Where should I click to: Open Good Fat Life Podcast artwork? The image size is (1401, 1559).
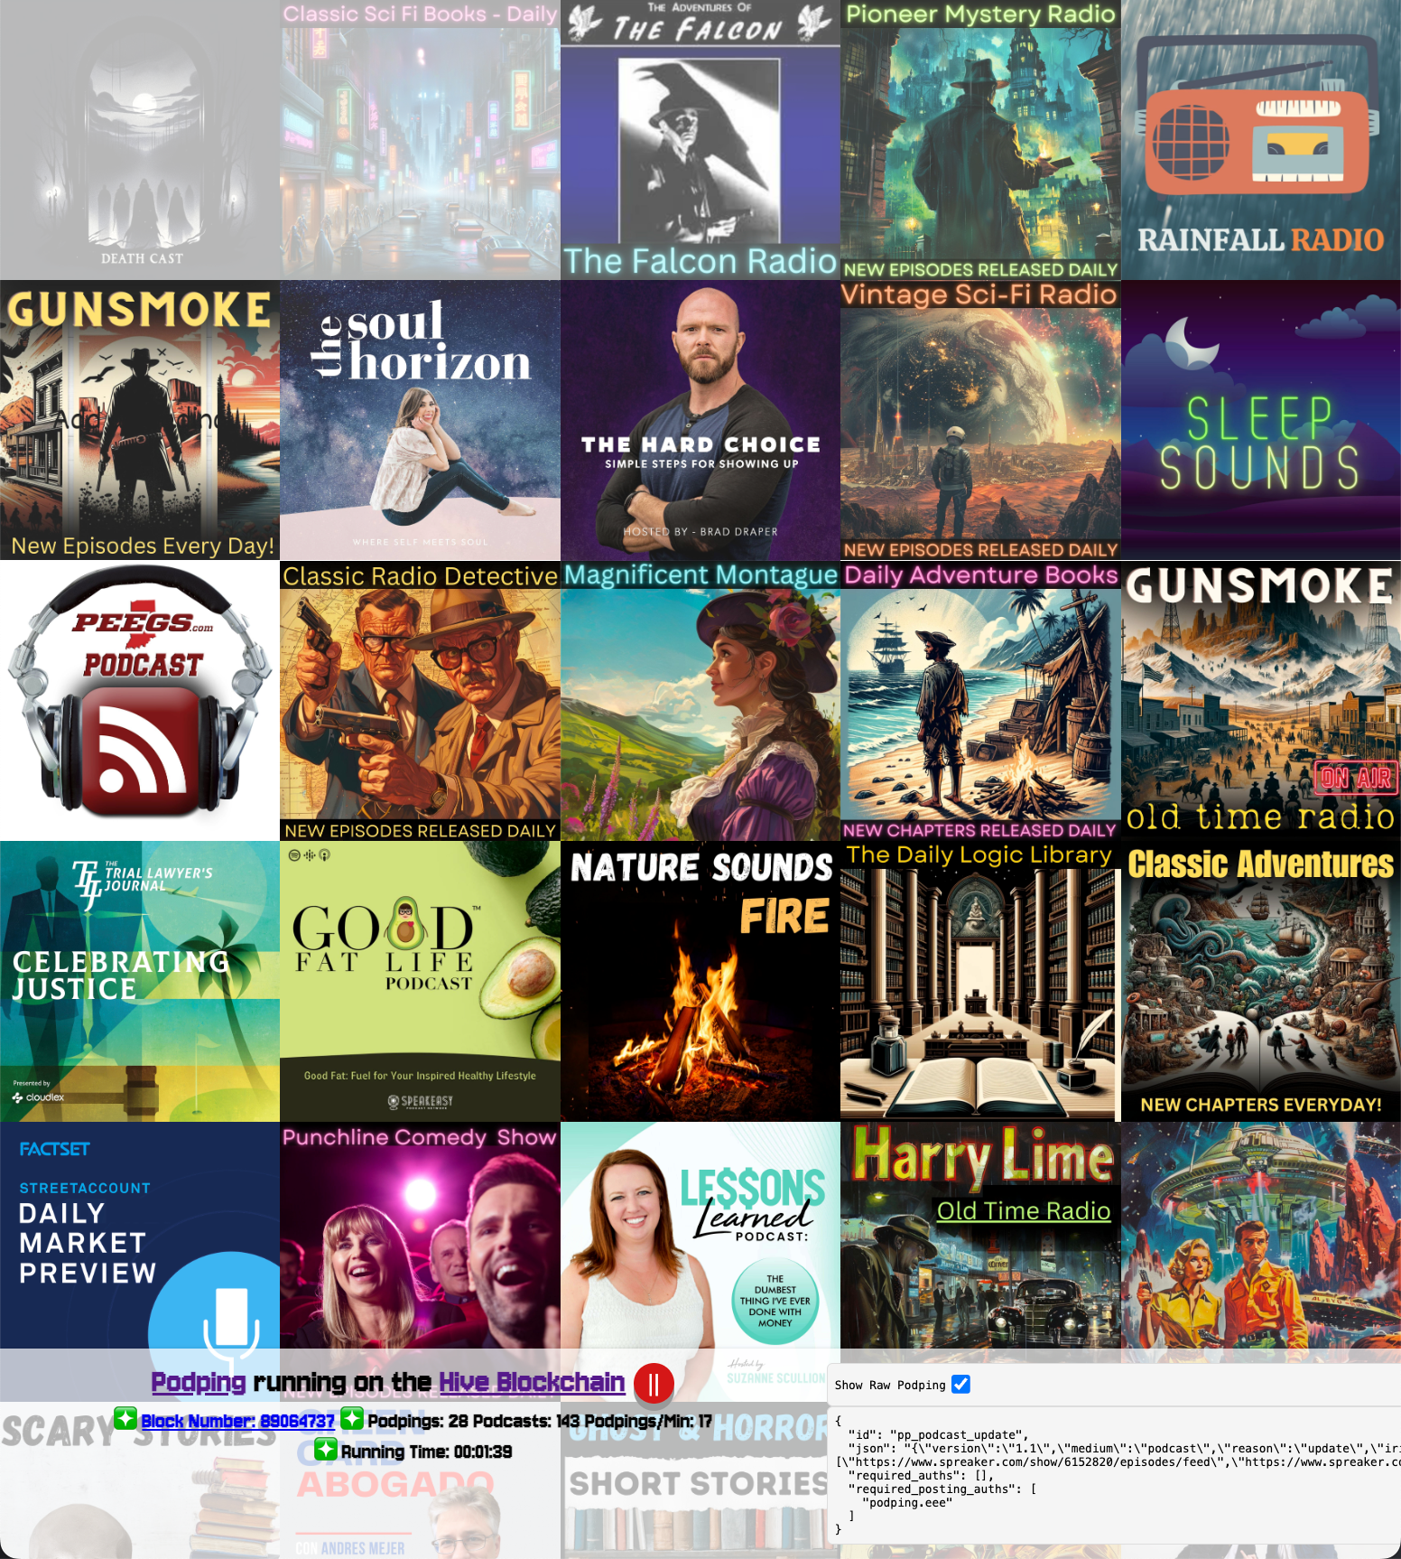420,981
